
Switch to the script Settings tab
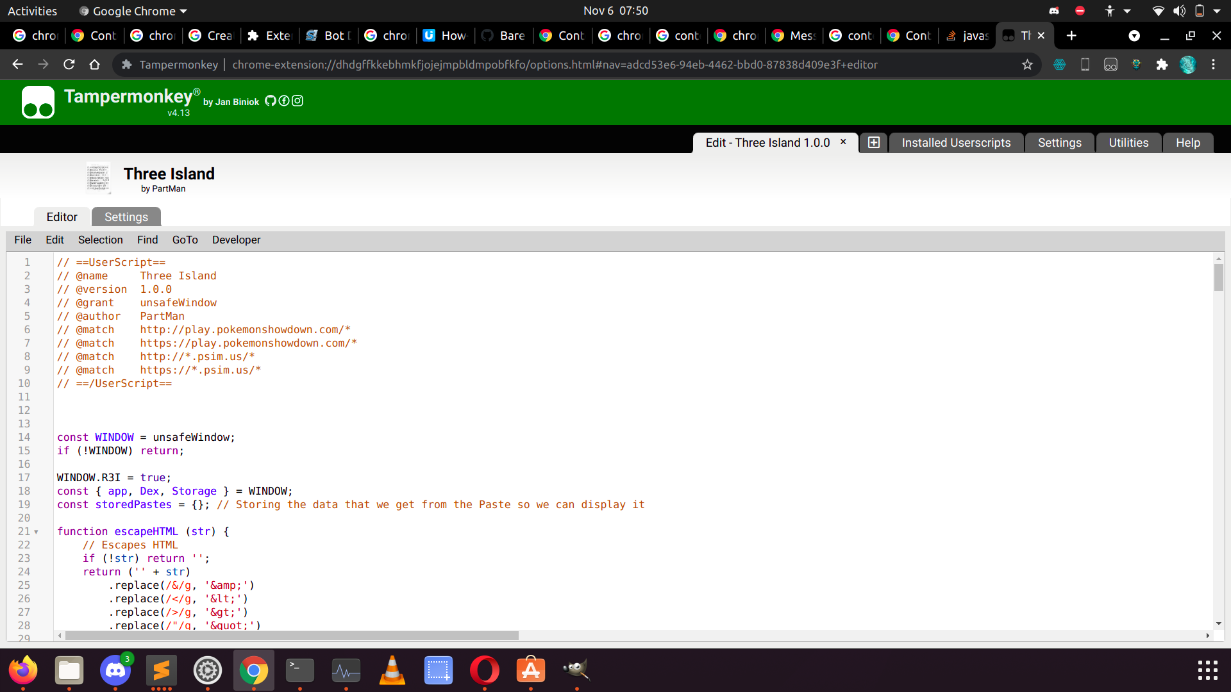(x=126, y=217)
